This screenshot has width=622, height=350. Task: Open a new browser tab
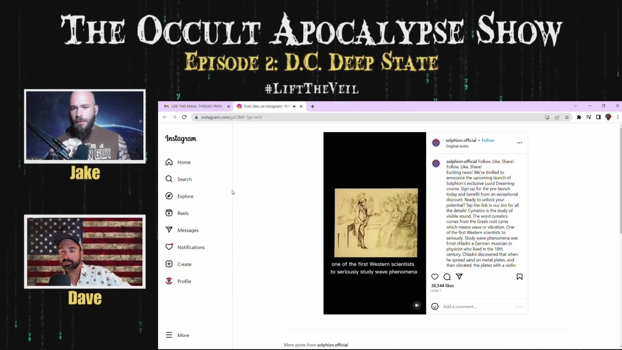313,106
